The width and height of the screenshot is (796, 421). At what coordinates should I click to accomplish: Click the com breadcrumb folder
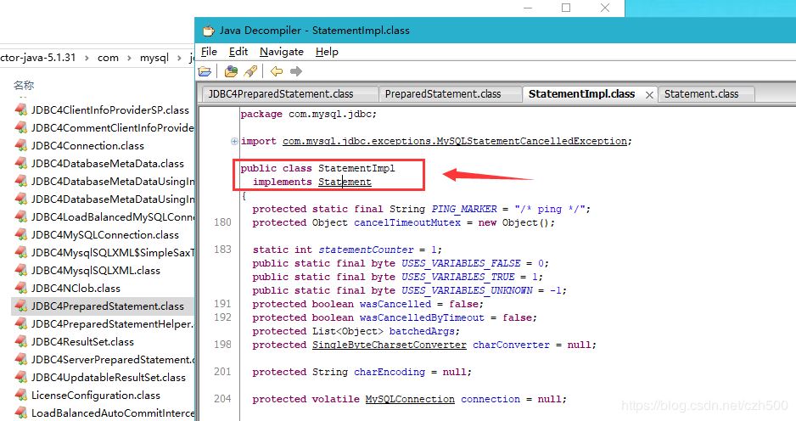click(x=108, y=58)
